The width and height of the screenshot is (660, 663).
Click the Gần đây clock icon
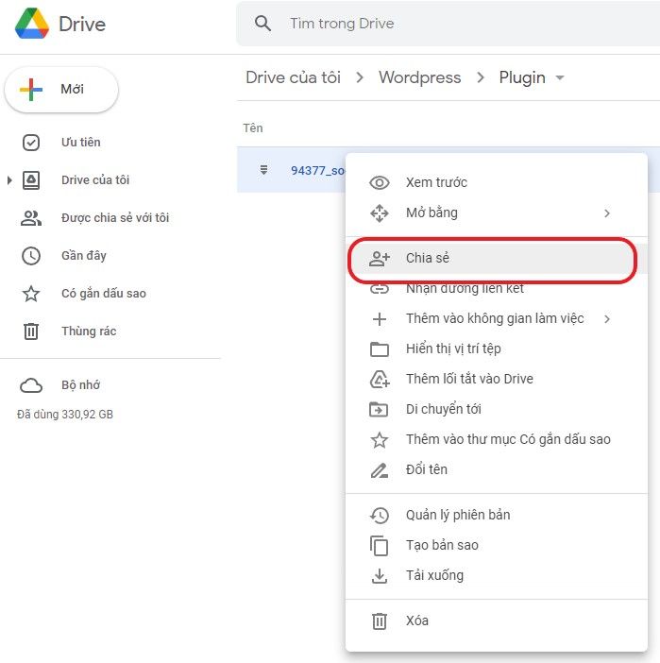click(x=31, y=256)
